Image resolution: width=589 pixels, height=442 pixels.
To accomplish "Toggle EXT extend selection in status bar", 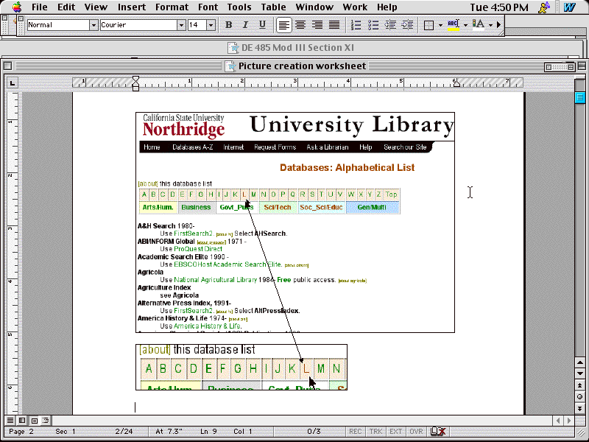I will coord(395,432).
